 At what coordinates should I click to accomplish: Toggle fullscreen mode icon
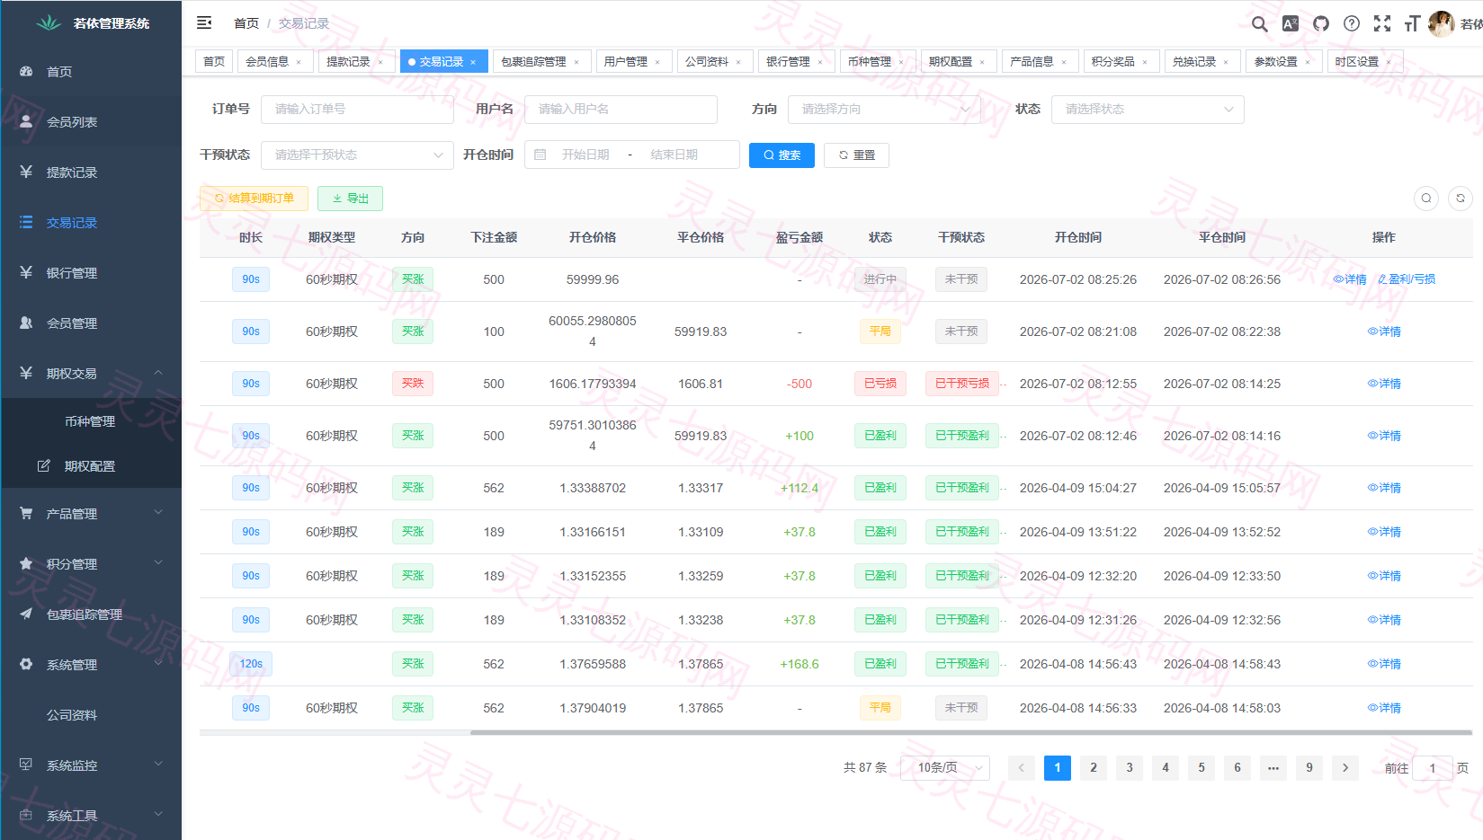(x=1382, y=23)
